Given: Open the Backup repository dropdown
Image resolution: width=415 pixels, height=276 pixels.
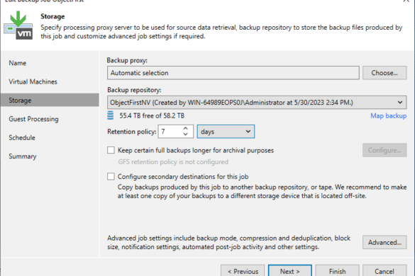Looking at the screenshot, I should click(x=257, y=103).
